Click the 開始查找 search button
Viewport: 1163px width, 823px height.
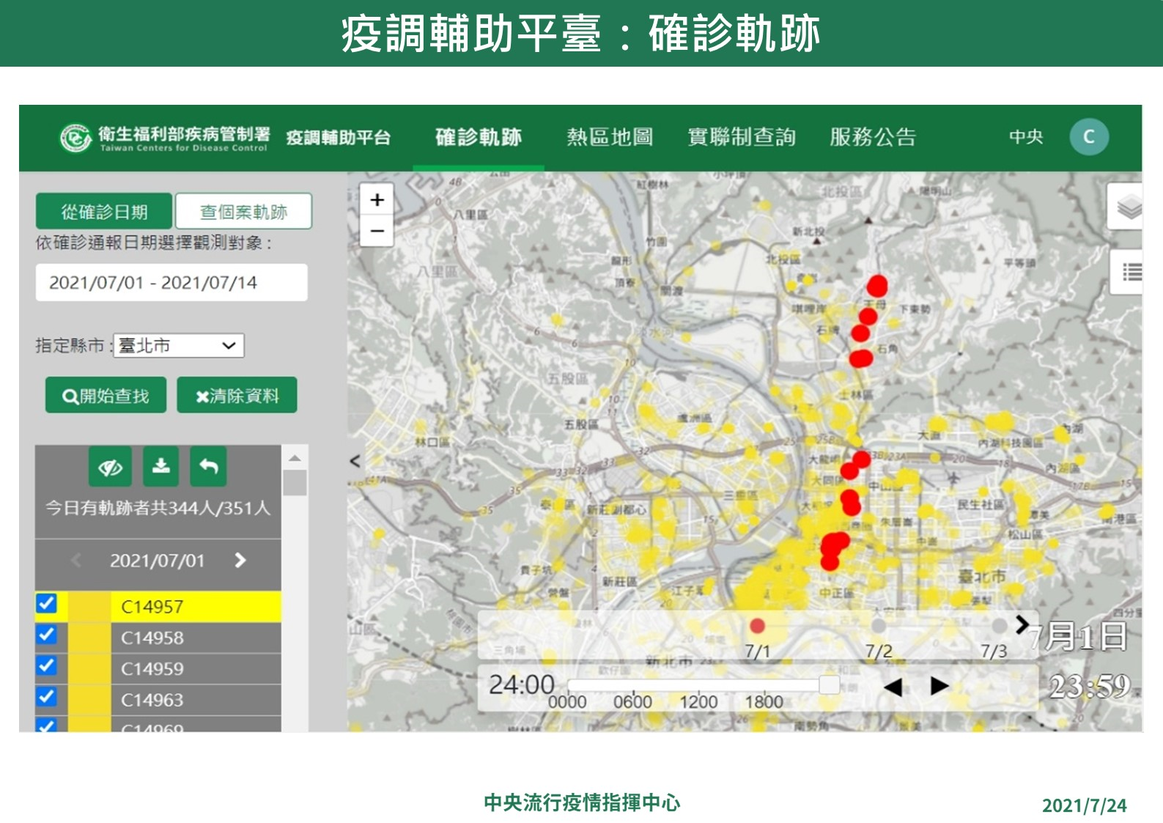[106, 396]
